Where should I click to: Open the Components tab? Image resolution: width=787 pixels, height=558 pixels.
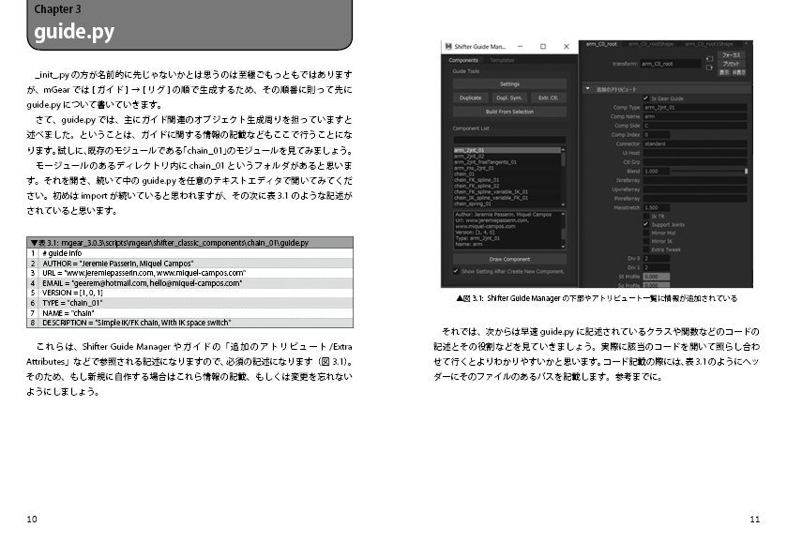463,60
